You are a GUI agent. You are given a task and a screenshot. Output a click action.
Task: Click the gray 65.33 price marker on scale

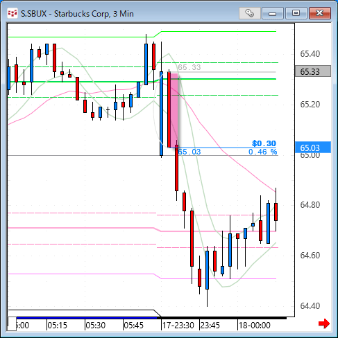point(313,71)
